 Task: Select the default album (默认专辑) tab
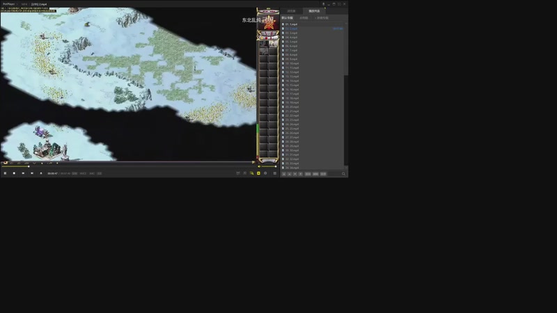tap(287, 18)
